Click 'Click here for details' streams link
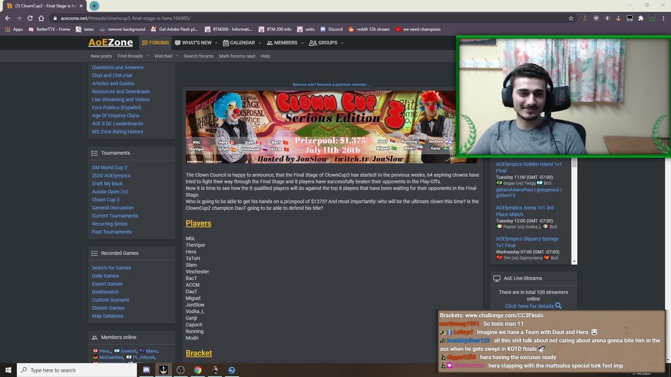 [533, 306]
